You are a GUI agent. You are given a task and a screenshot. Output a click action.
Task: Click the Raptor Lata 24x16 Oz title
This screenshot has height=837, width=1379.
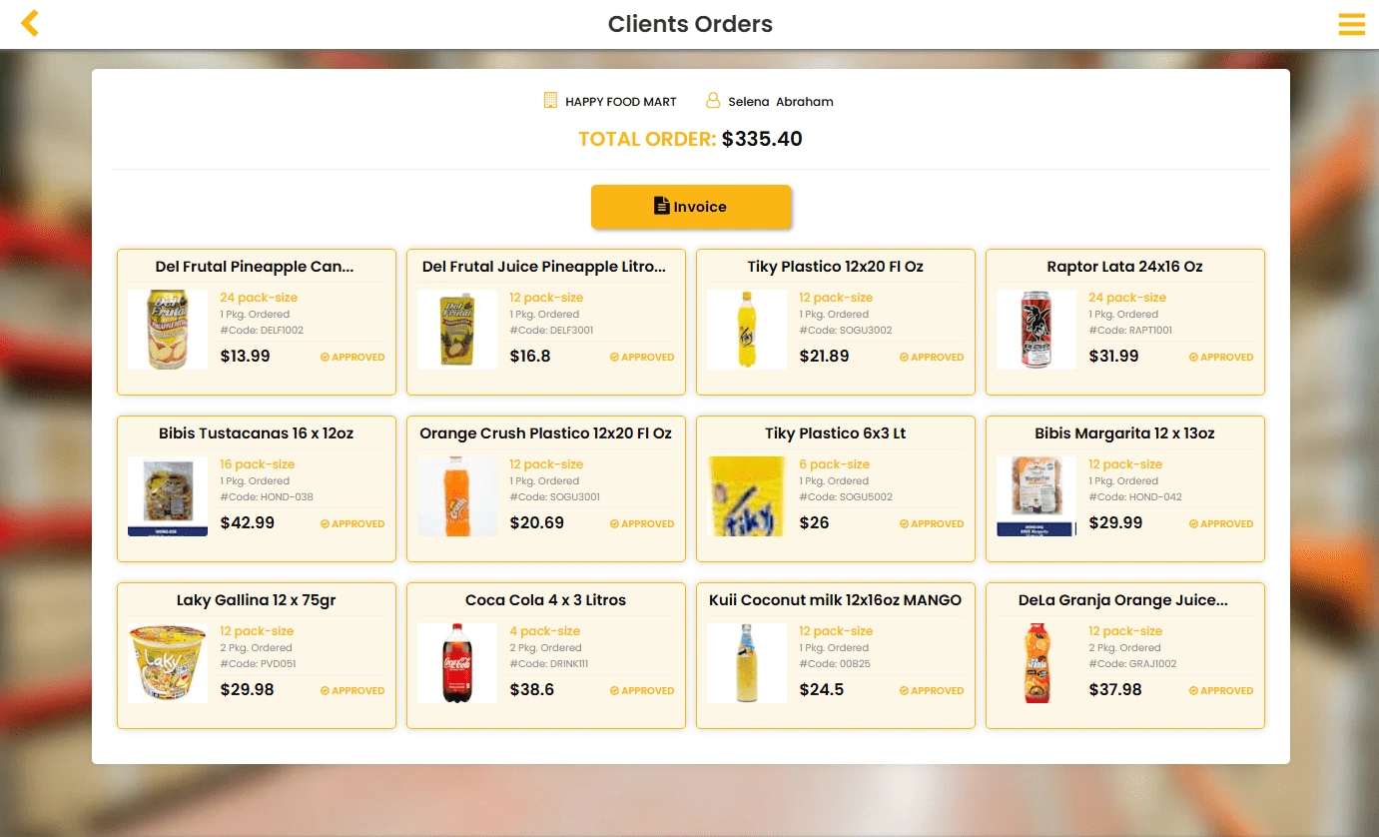[x=1125, y=267]
